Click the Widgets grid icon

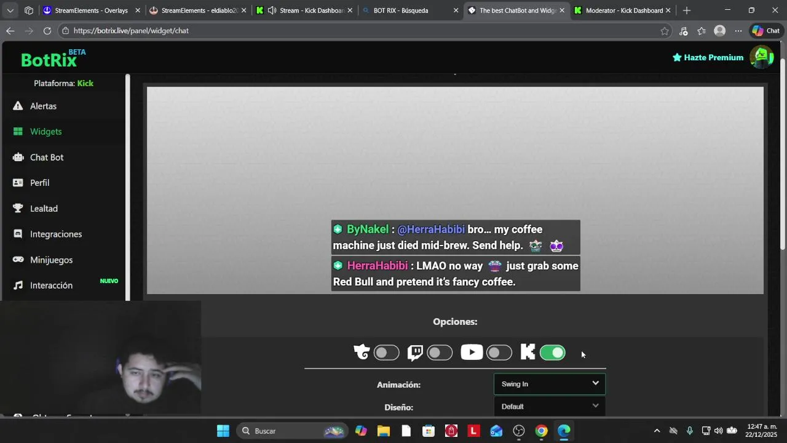[18, 132]
